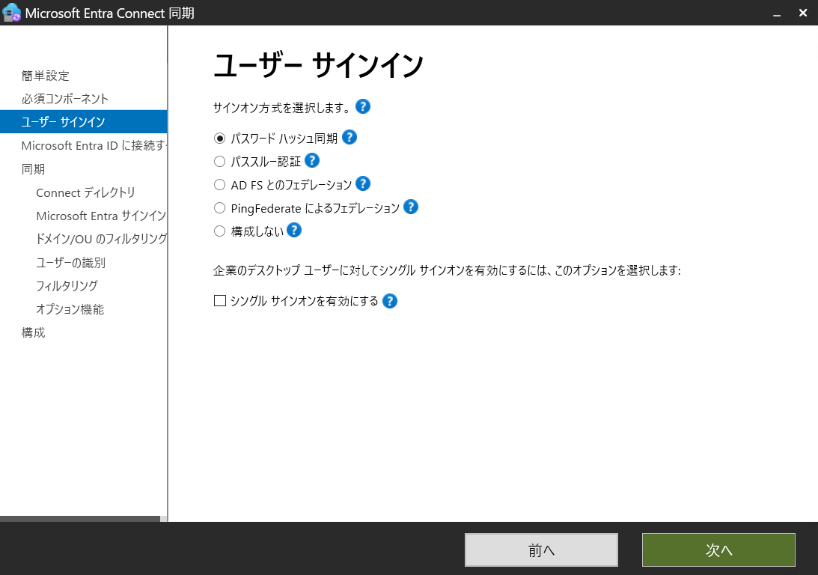Click the help icon next to AD FS とのフェデレーション
This screenshot has height=575, width=818.
[363, 183]
